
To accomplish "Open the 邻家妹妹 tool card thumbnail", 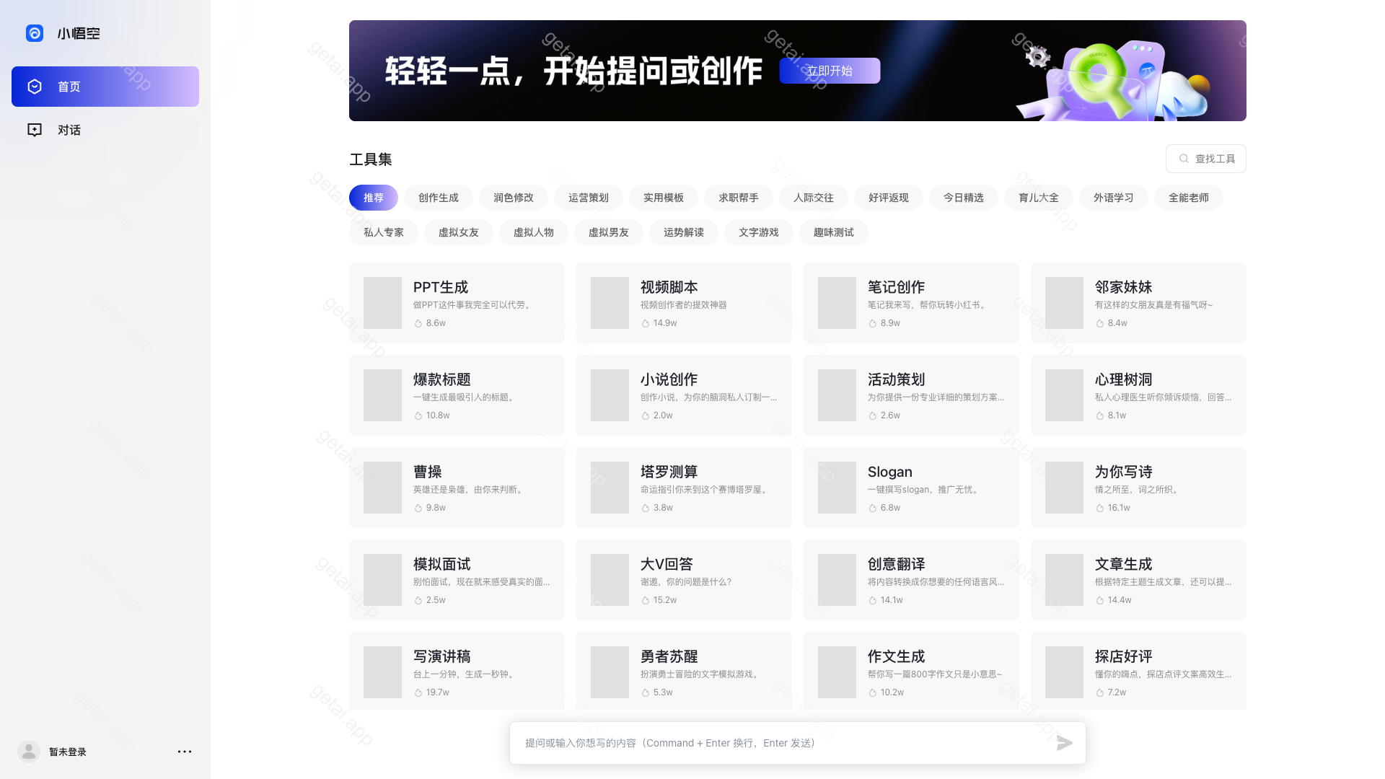I will (1064, 303).
